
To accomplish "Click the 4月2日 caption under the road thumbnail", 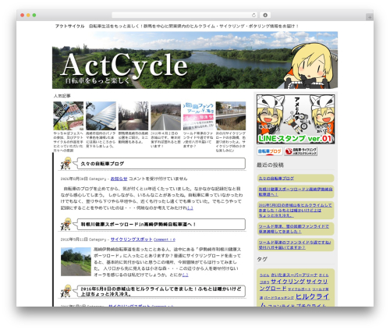I will [x=166, y=140].
